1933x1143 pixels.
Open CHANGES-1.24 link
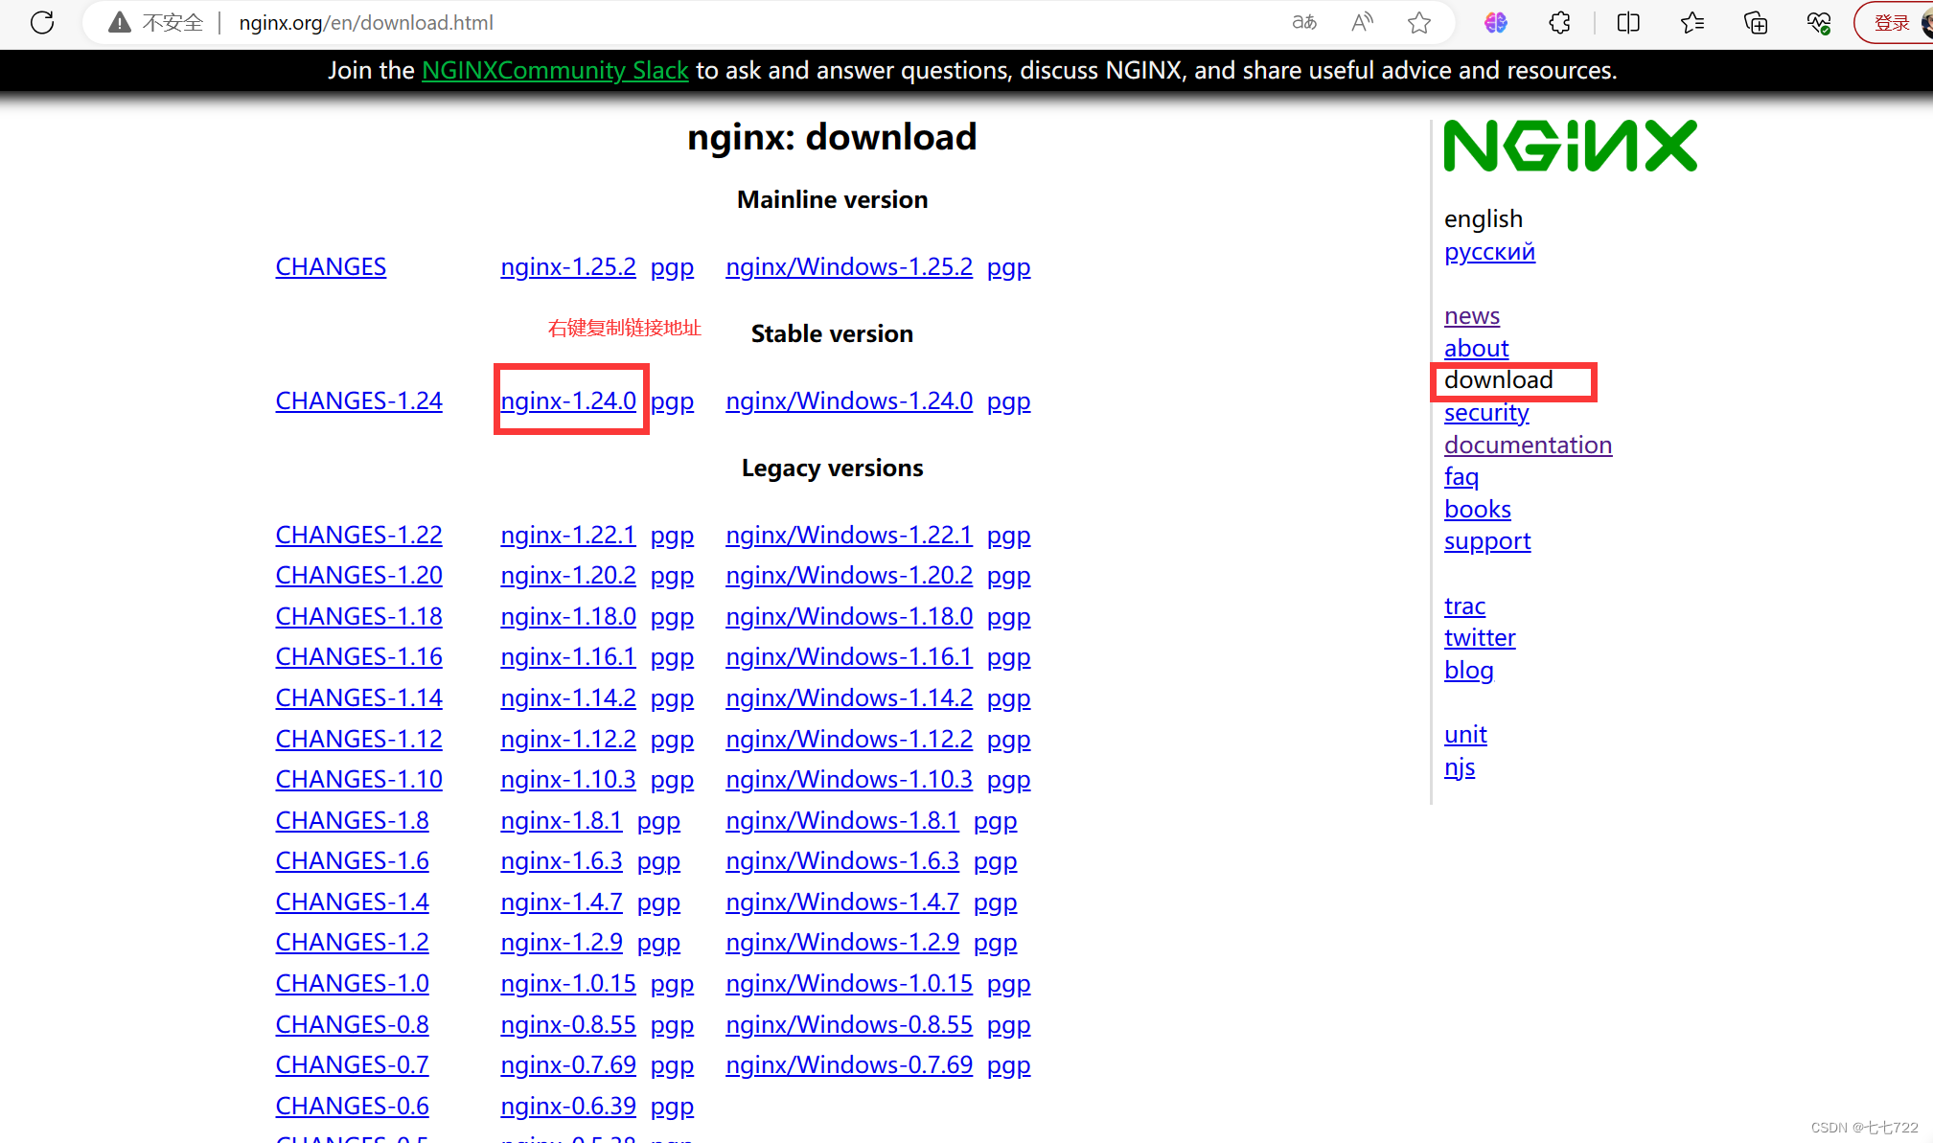coord(358,400)
